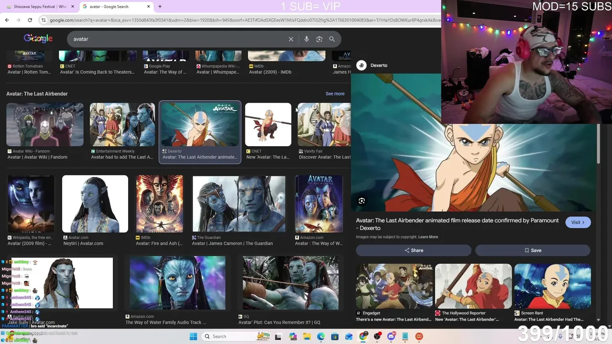Viewport: 612px width, 344px height.
Task: Open the CNET crouching Aang image
Action: [x=268, y=125]
